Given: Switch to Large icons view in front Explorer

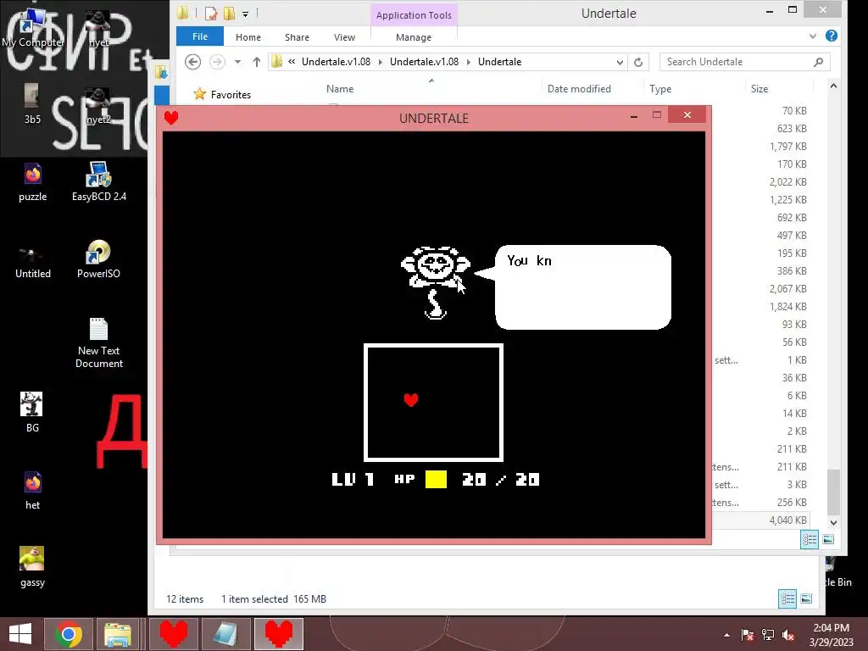Looking at the screenshot, I should pyautogui.click(x=828, y=539).
